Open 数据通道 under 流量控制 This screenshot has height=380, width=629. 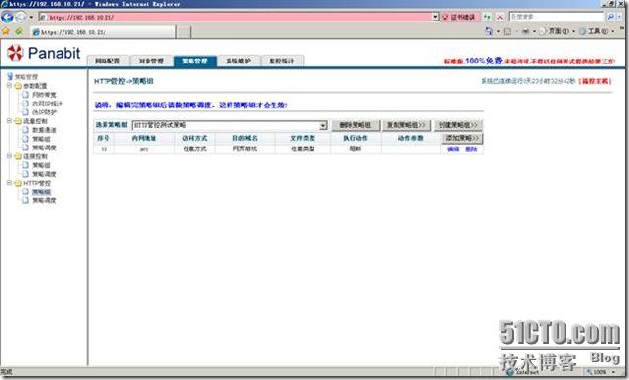pyautogui.click(x=44, y=130)
